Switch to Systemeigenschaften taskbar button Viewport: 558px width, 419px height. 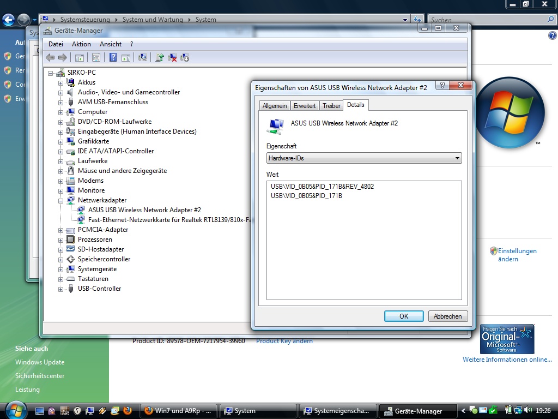click(338, 411)
